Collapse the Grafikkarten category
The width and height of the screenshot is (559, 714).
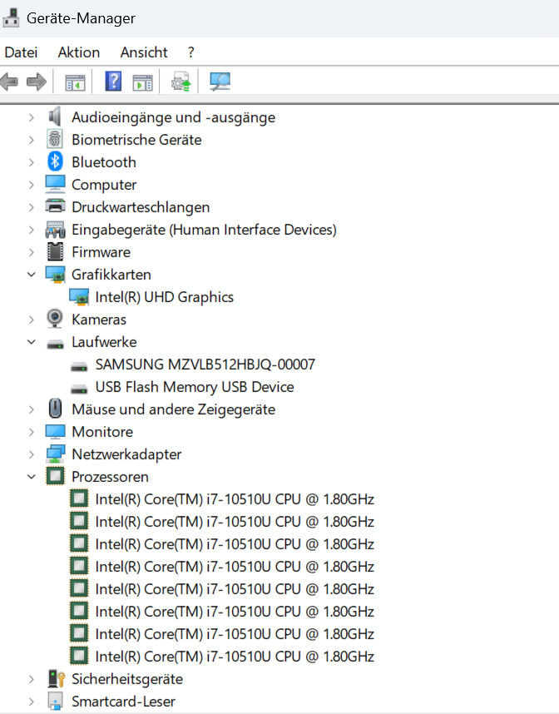point(31,275)
